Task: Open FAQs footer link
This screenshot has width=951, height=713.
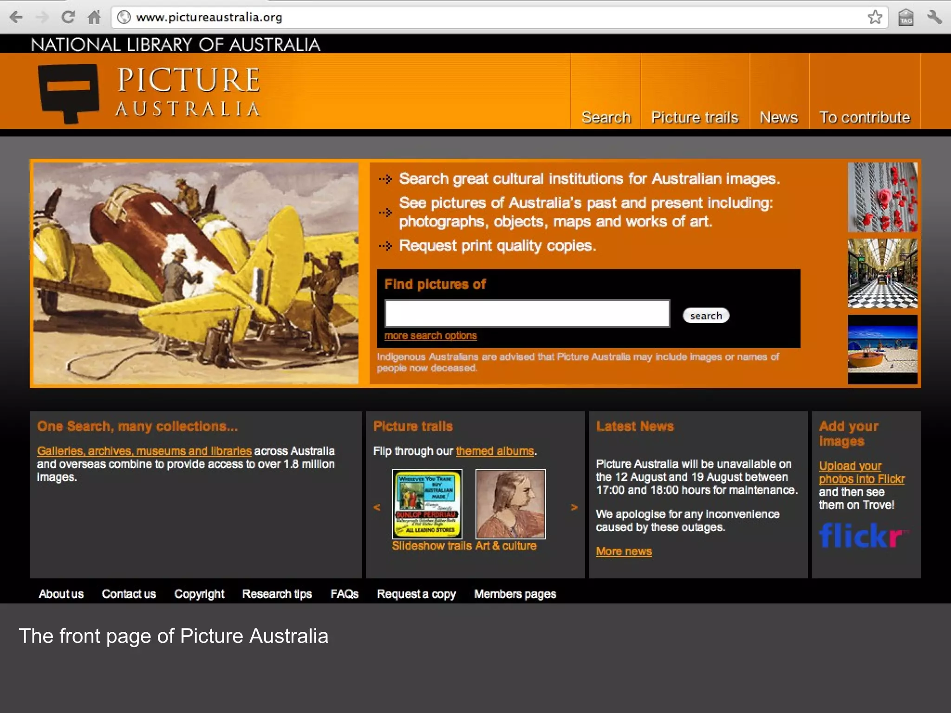Action: 344,594
